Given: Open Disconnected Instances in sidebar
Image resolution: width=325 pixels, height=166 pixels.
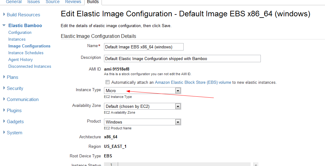Looking at the screenshot, I should click(30, 66).
